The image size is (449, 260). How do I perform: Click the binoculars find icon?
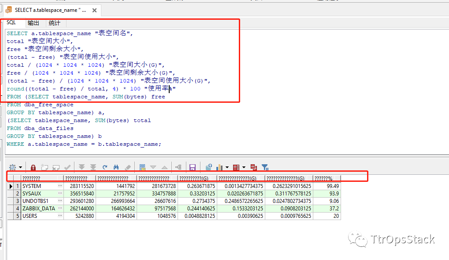pyautogui.click(x=116, y=167)
